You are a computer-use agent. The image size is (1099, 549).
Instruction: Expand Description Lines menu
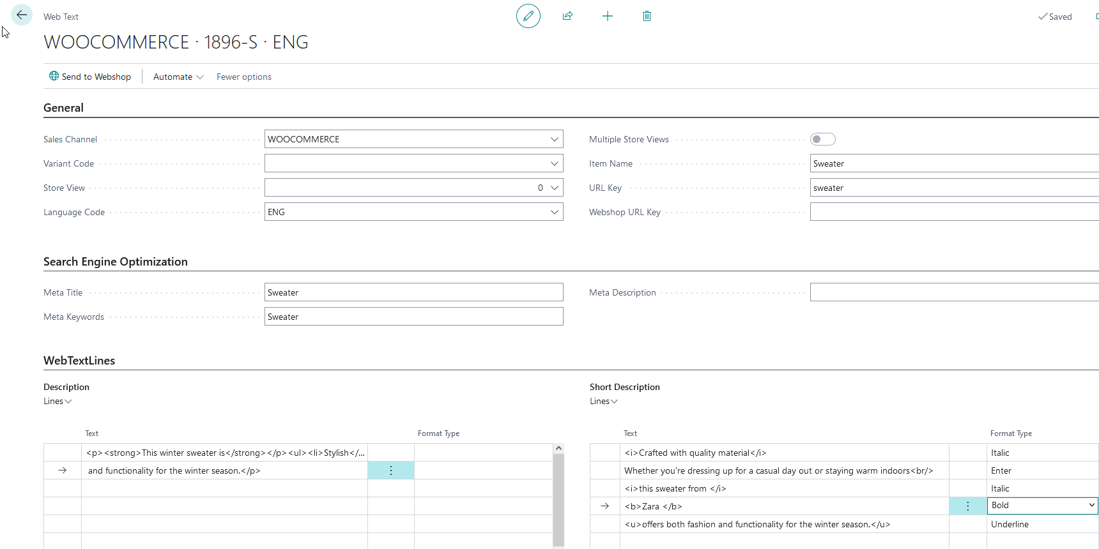click(58, 401)
